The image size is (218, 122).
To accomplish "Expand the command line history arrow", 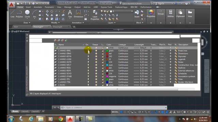I will point(166,107).
